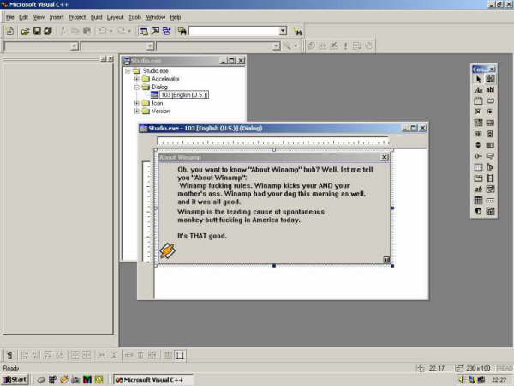The image size is (514, 386).
Task: Select the Winamp lightning icon in dialog
Action: click(168, 250)
